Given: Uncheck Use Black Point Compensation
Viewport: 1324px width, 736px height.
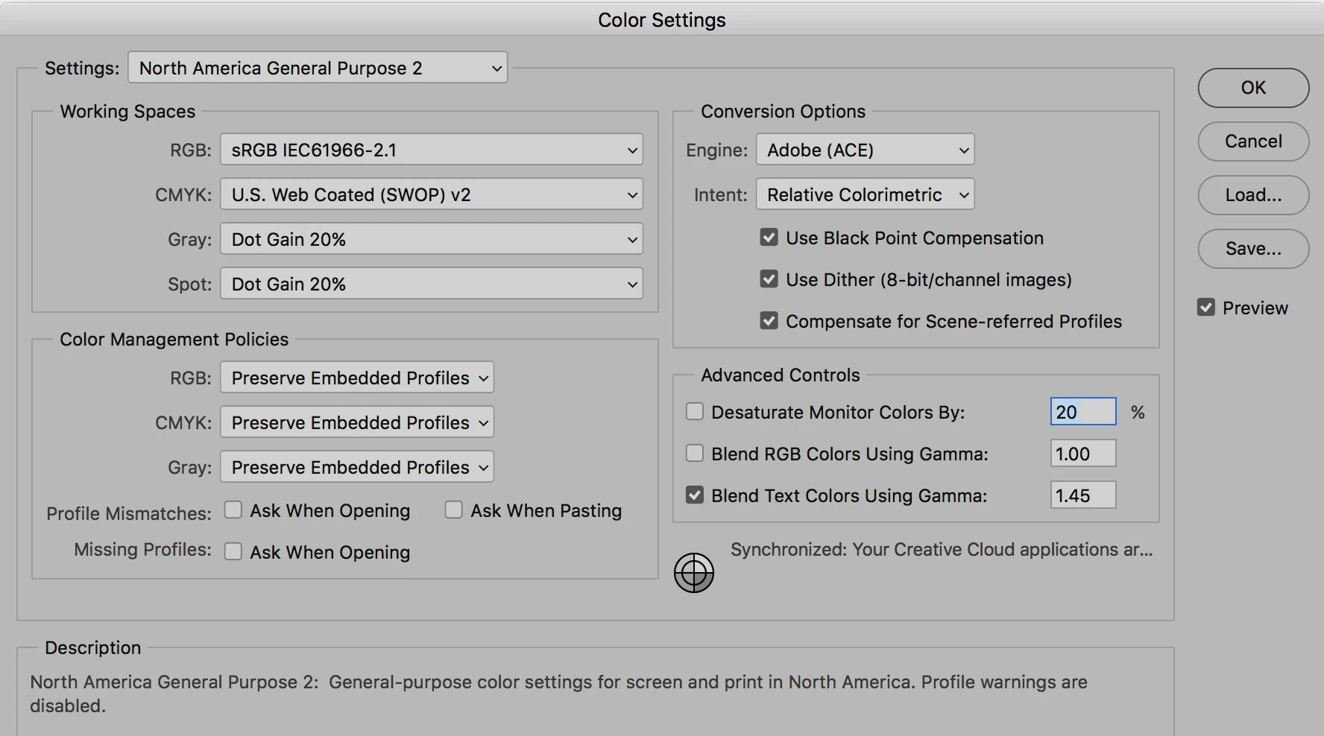Looking at the screenshot, I should 769,238.
